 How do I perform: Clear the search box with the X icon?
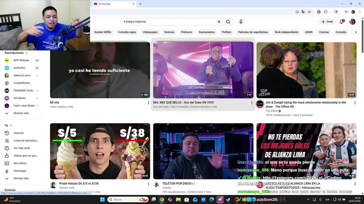coord(219,22)
